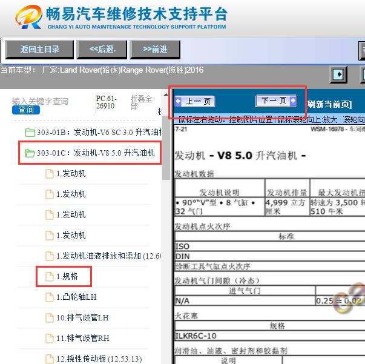
Task: Click the file icon next to 1.规格
Action: [x=50, y=276]
